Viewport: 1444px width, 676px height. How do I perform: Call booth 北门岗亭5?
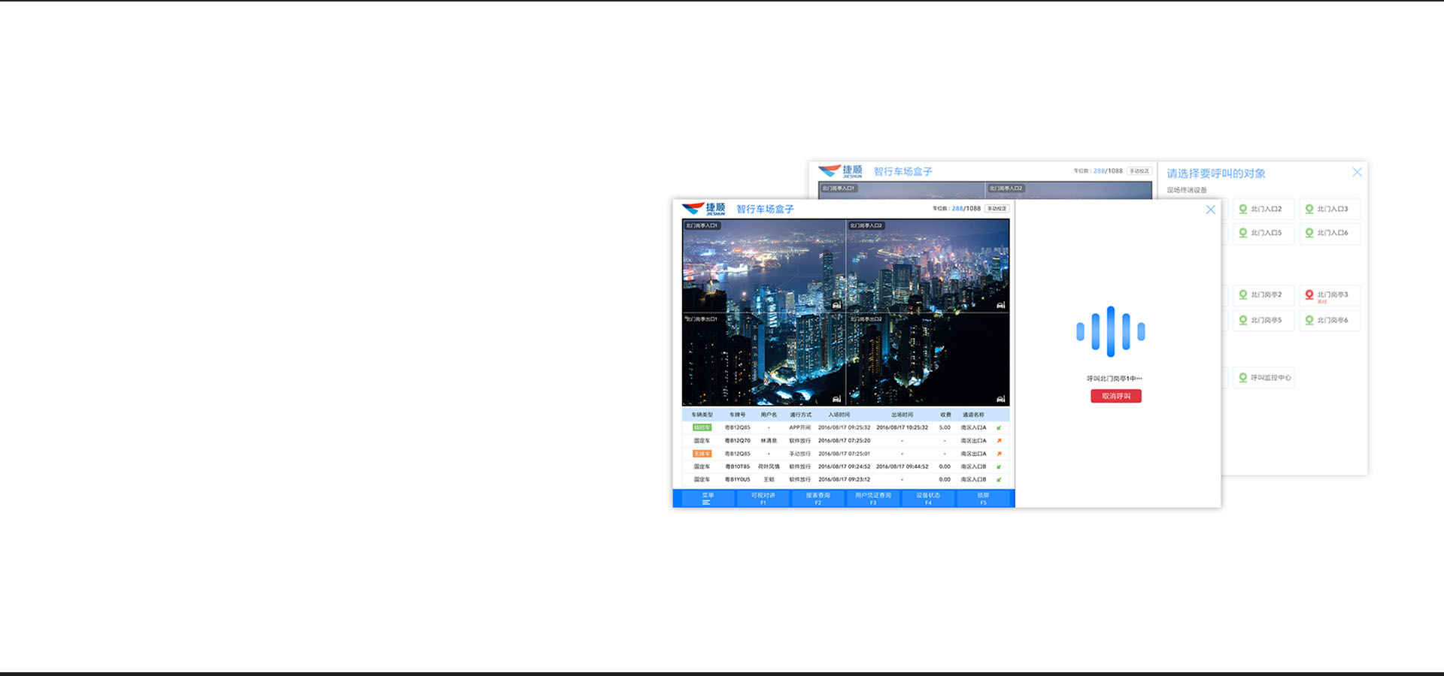1263,320
